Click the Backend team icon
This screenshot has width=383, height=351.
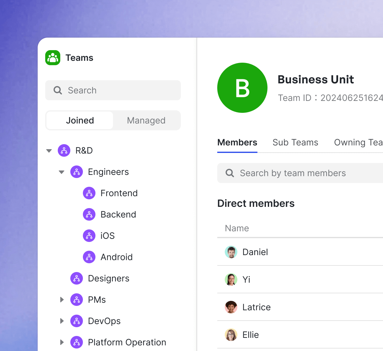pos(89,214)
